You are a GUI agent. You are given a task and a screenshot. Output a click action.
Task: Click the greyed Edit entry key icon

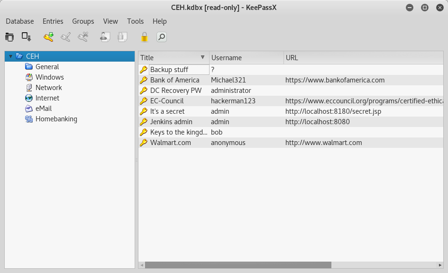click(66, 37)
